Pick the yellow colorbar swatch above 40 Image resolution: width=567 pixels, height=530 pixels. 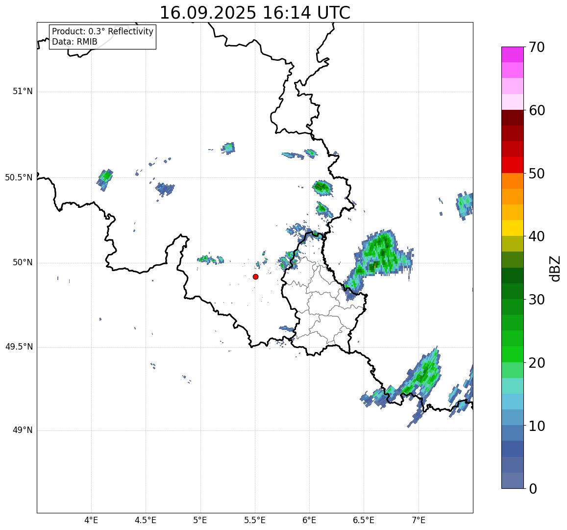pos(513,228)
